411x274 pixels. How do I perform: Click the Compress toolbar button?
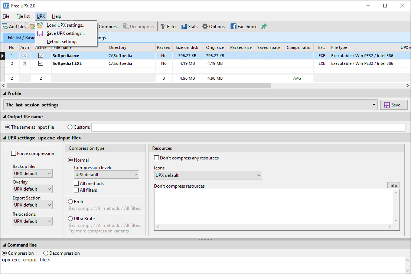(108, 26)
